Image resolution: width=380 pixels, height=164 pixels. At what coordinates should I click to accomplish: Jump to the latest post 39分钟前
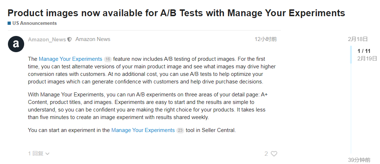[x=359, y=160]
